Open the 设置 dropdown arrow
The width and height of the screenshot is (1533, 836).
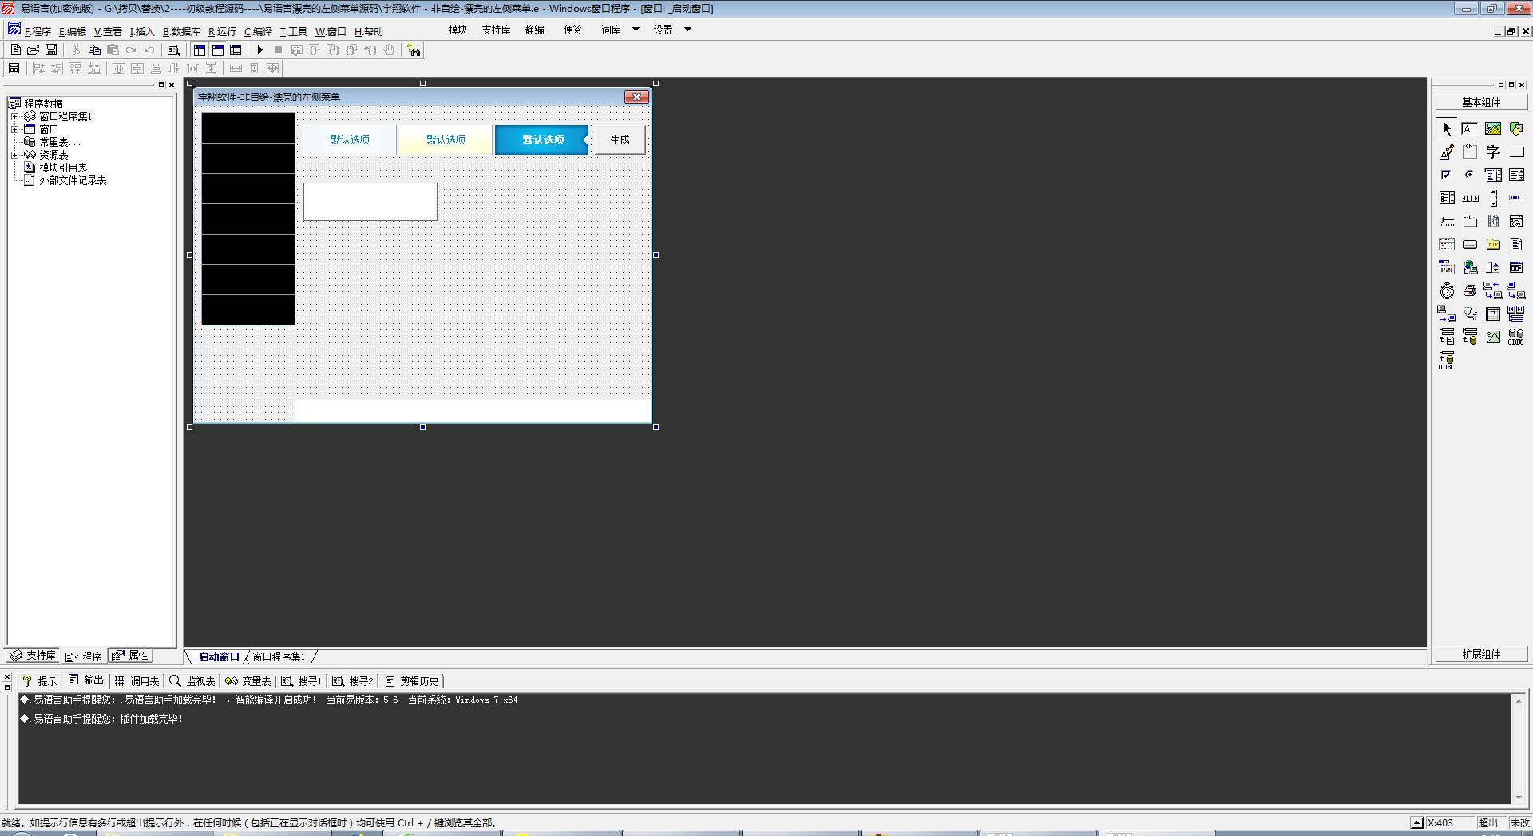[x=687, y=30]
